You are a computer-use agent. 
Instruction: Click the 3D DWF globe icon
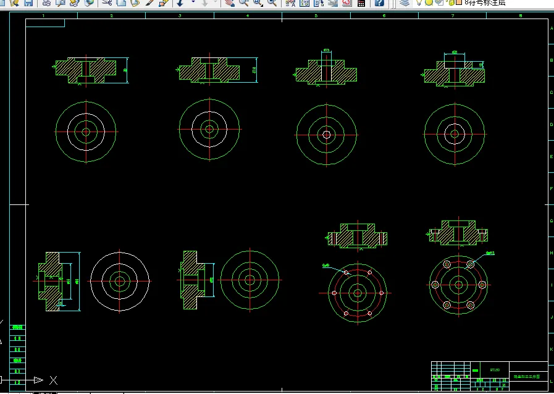pos(89,3)
